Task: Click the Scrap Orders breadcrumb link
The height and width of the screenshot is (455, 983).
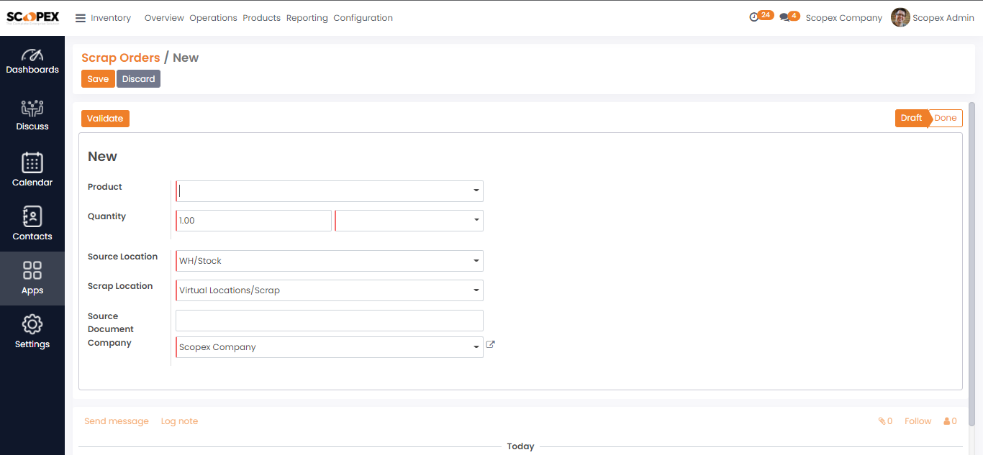Action: (120, 58)
